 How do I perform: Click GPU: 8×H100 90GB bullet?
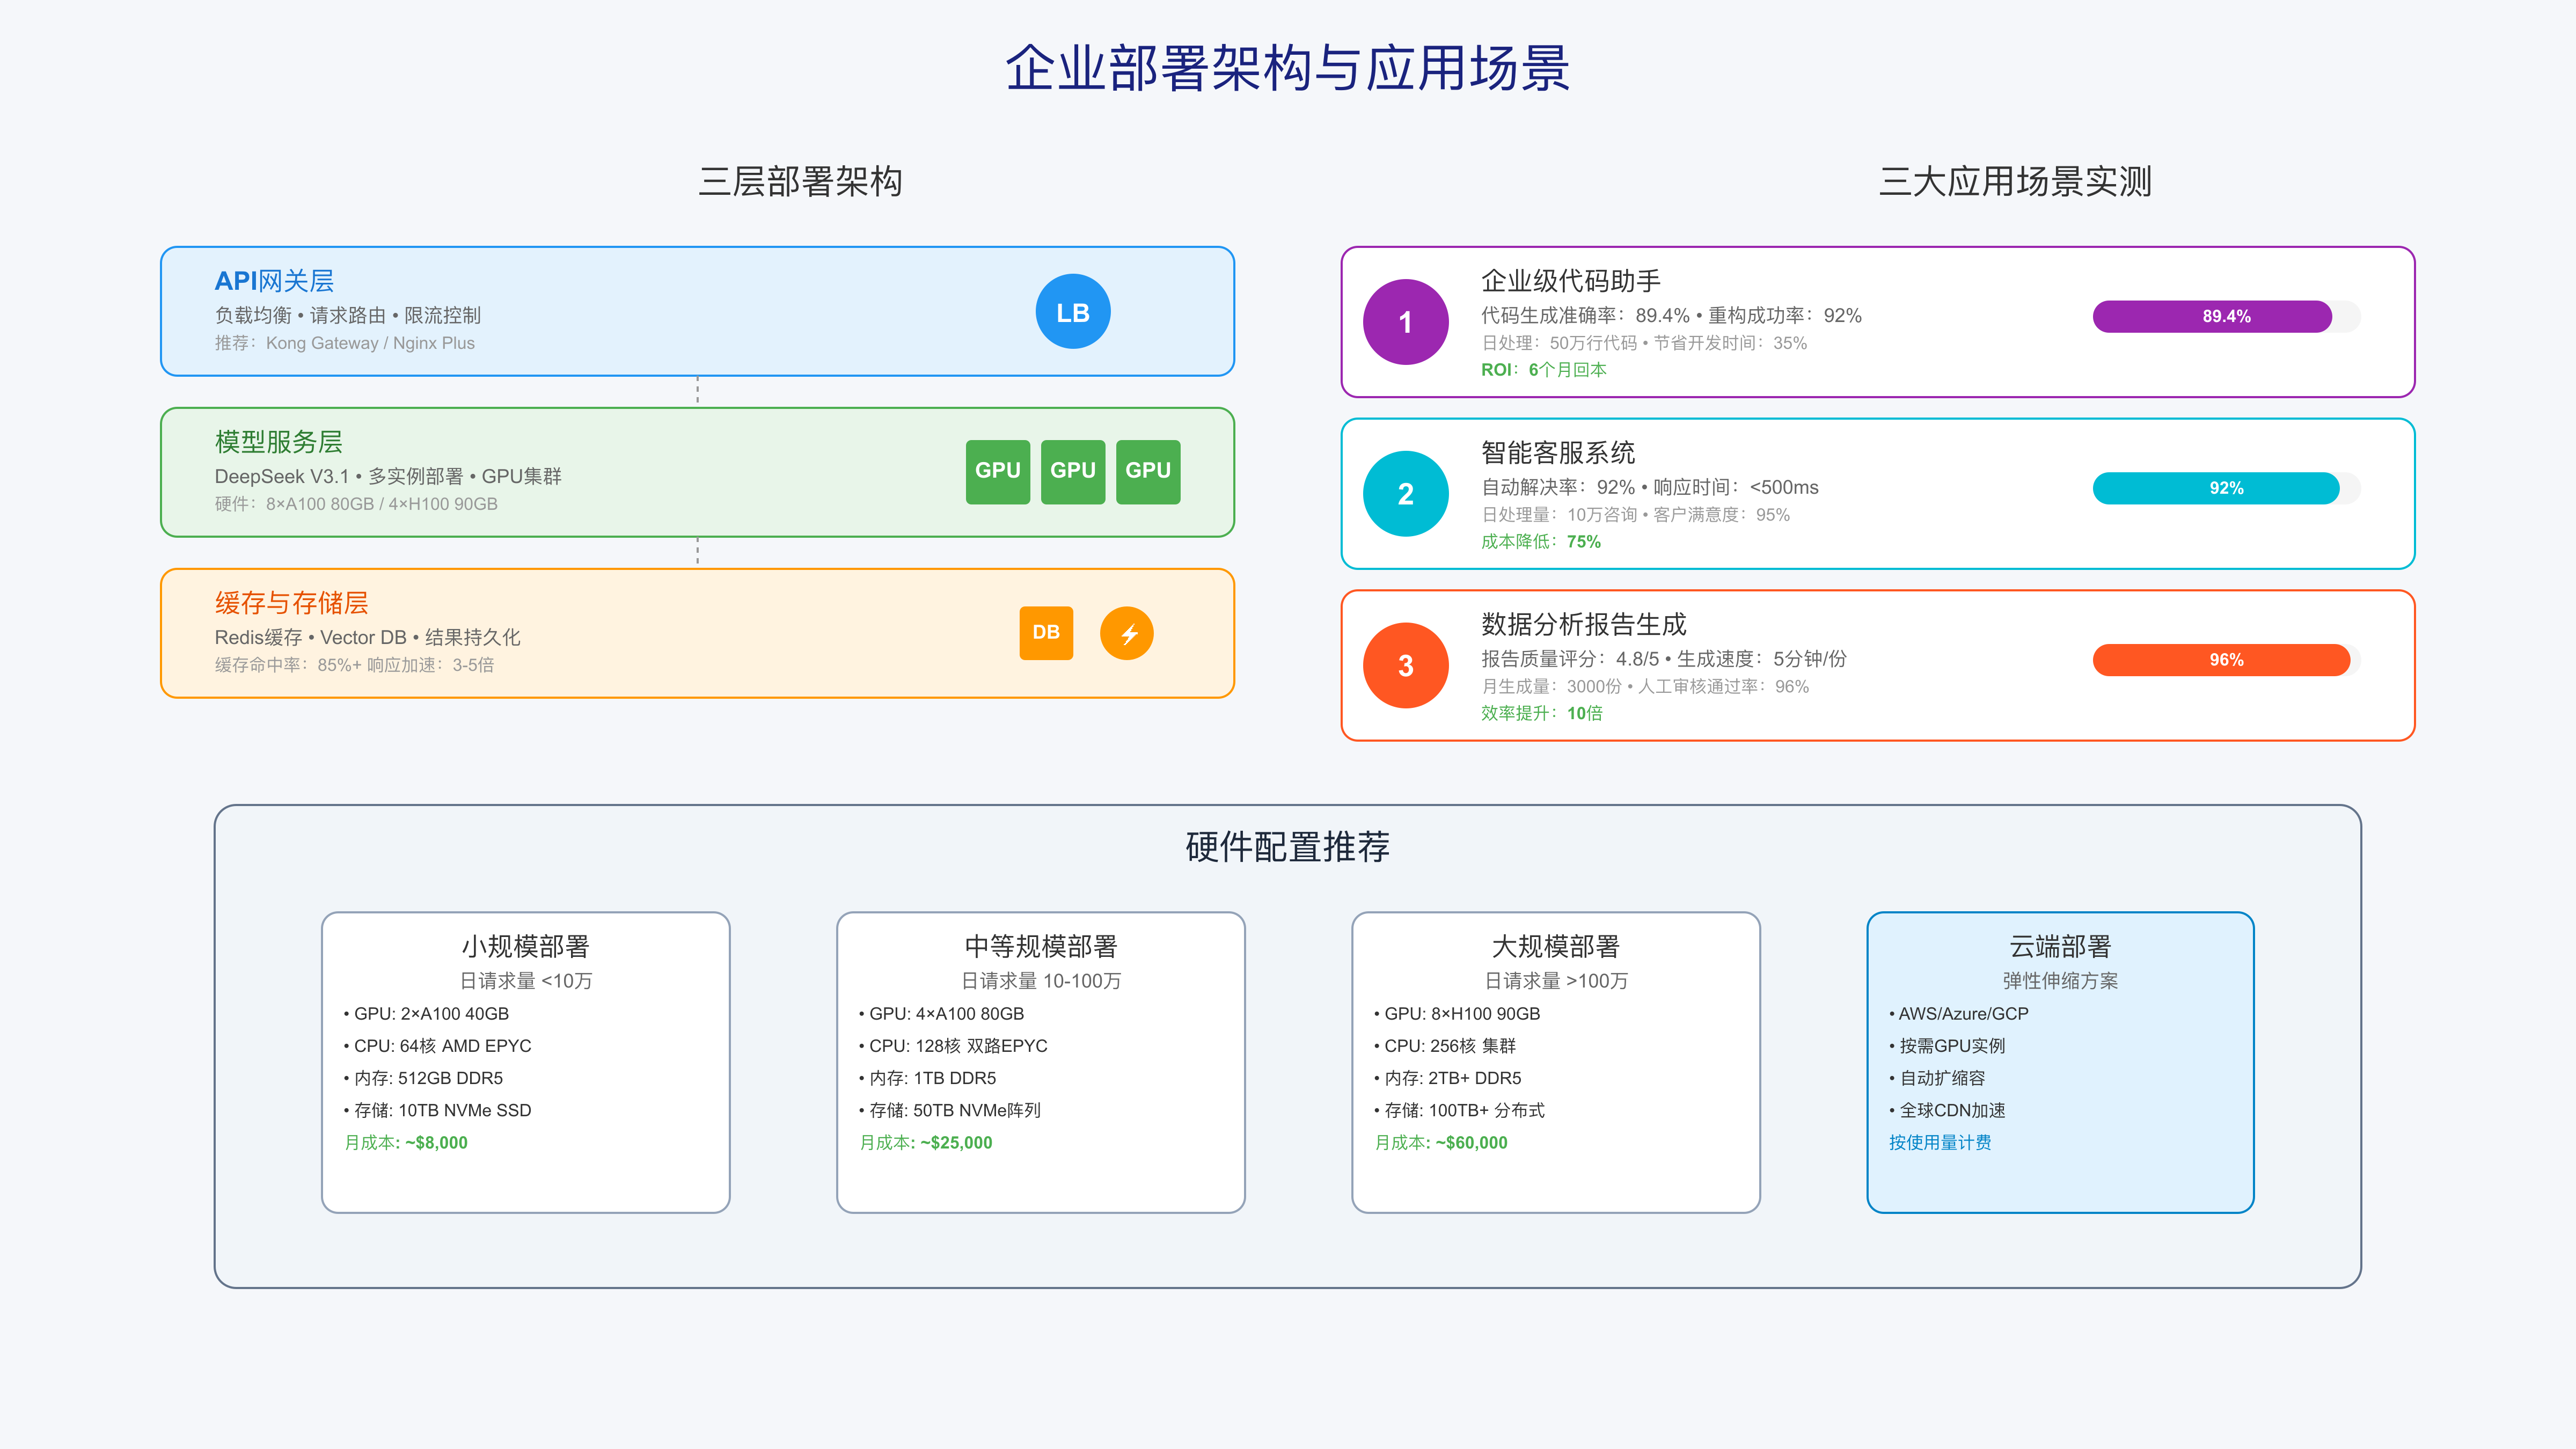pyautogui.click(x=1458, y=1014)
